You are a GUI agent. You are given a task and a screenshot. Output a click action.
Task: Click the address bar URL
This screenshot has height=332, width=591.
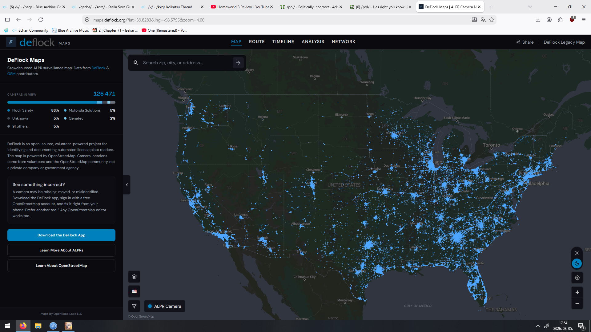[x=149, y=20]
